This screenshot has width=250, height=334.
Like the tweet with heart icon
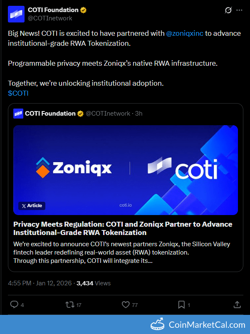coord(126,304)
